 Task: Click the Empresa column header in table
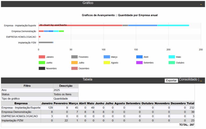point(21,103)
